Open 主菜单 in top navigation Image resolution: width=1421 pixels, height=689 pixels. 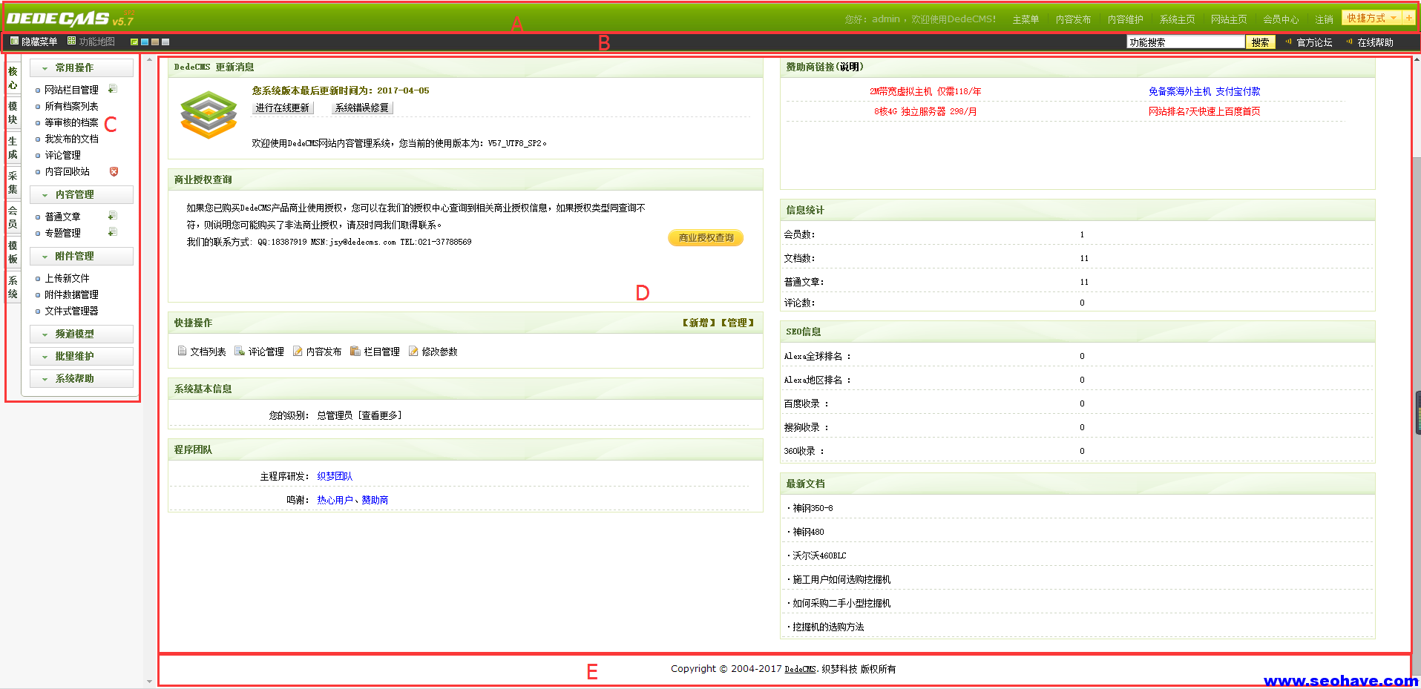(1025, 19)
